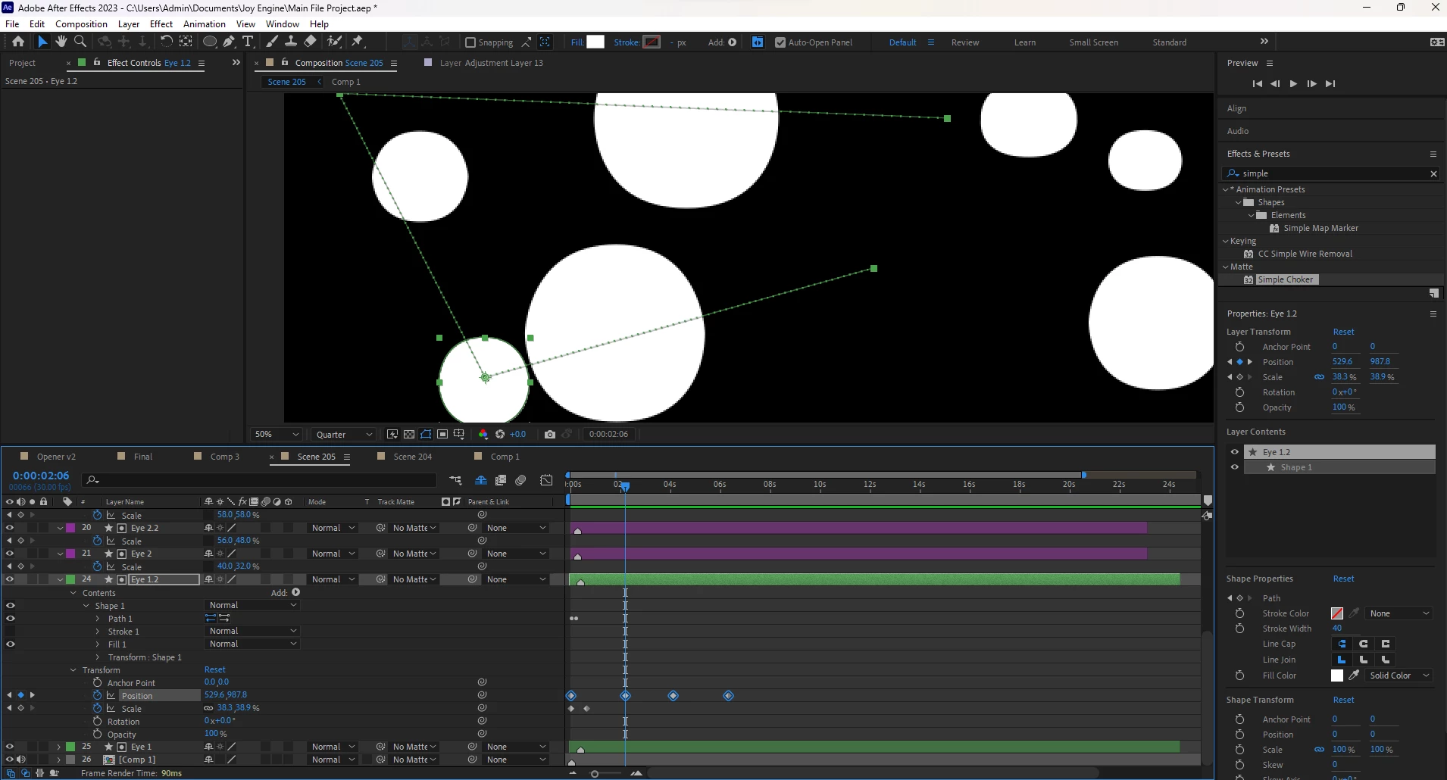
Task: Hide Shape 1 in Layer Contents
Action: point(1235,467)
